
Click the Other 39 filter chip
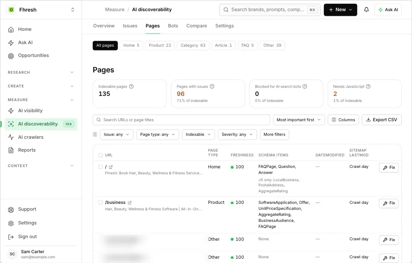coord(272,45)
